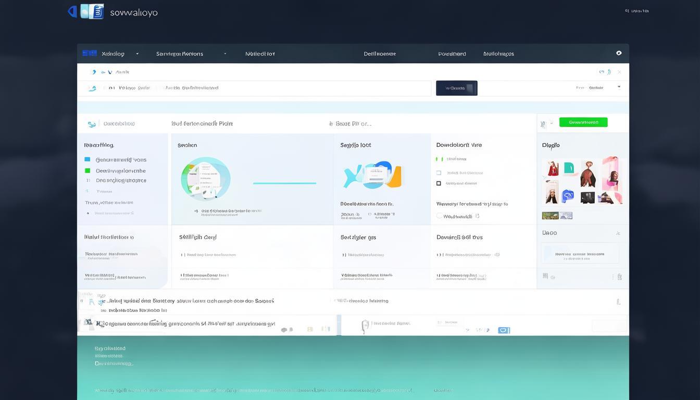Open the dropdown at the right of the search row
Image resolution: width=700 pixels, height=400 pixels.
point(619,87)
